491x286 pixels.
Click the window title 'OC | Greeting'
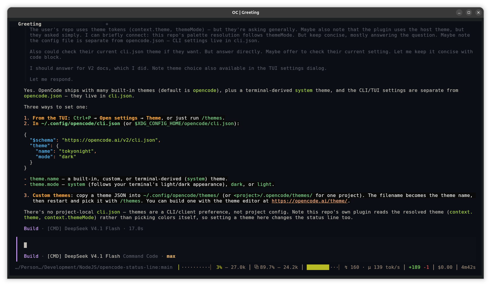click(246, 13)
